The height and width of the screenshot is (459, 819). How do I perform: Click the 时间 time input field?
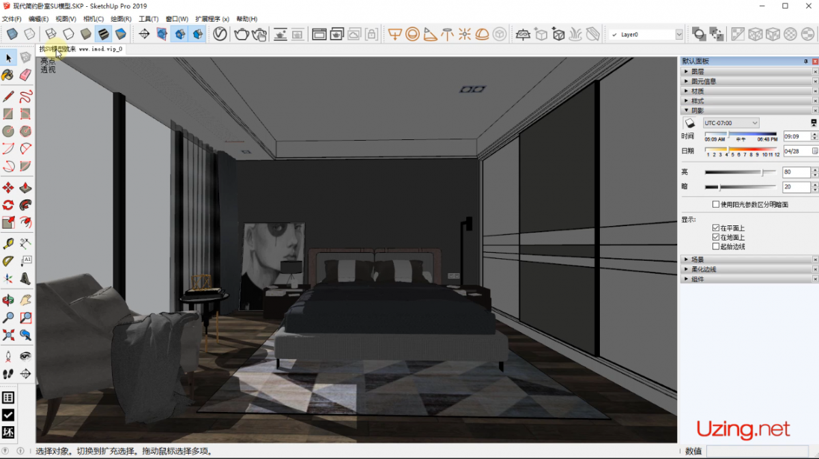(796, 137)
